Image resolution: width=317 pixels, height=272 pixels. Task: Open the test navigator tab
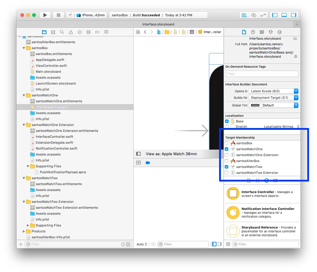click(x=80, y=32)
